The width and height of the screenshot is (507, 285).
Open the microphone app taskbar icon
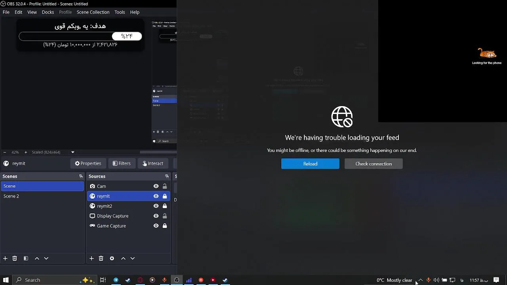click(x=164, y=280)
